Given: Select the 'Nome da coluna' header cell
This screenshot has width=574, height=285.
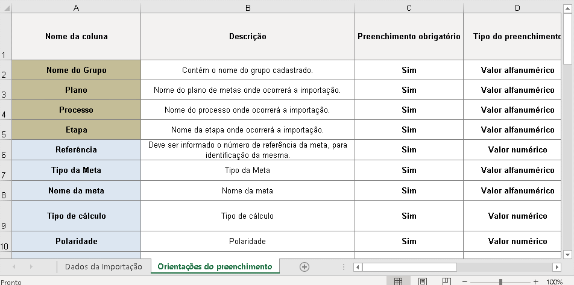Looking at the screenshot, I should pos(76,37).
